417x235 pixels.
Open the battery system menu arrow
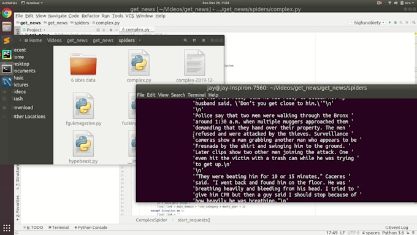(x=413, y=3)
